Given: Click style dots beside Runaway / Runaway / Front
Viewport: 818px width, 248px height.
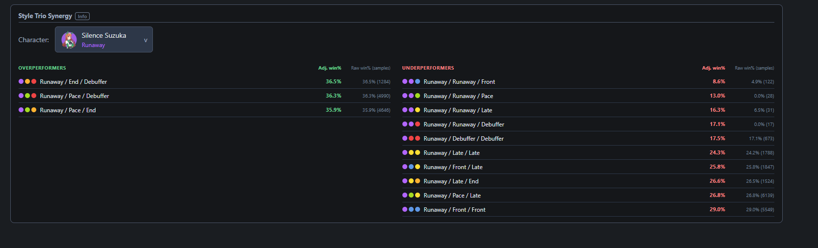Looking at the screenshot, I should (411, 82).
